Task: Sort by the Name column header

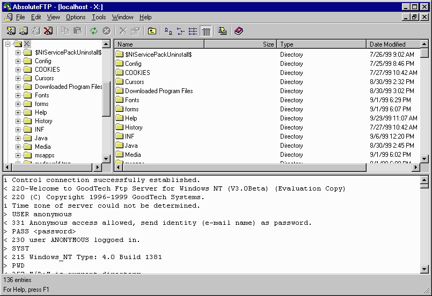Action: (159, 44)
